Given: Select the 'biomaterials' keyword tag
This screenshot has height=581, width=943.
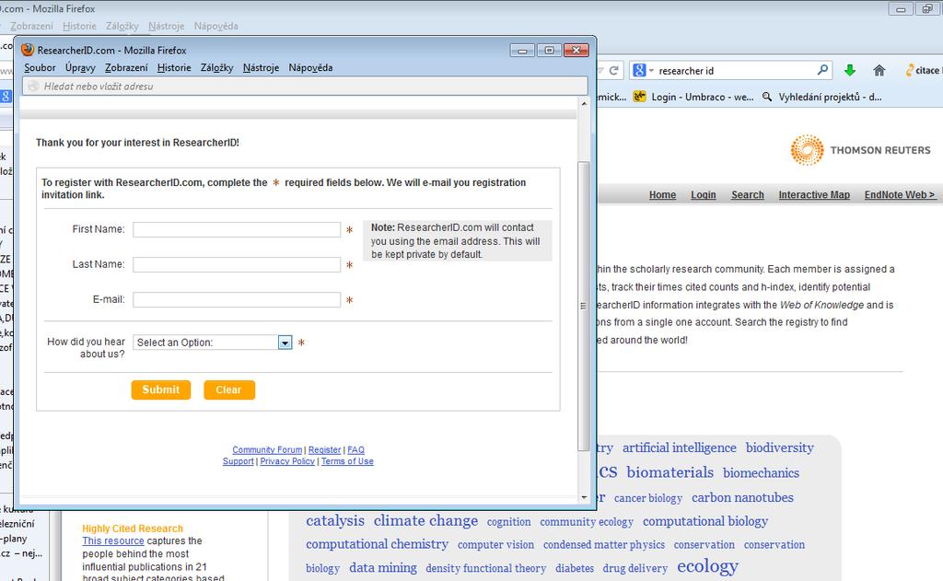Looking at the screenshot, I should (x=670, y=472).
